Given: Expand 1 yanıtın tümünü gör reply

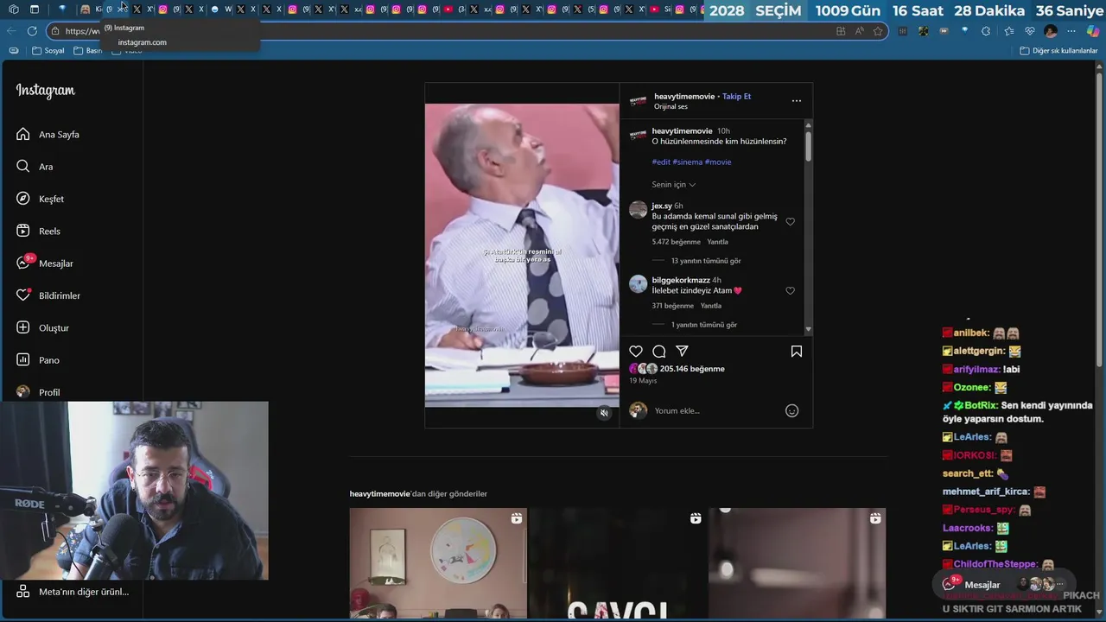Looking at the screenshot, I should coord(704,325).
